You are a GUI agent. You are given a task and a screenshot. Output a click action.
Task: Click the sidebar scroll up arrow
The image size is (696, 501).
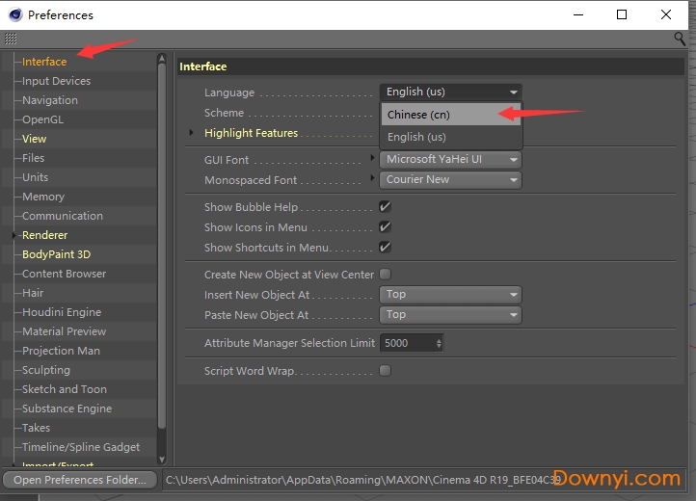tap(162, 60)
